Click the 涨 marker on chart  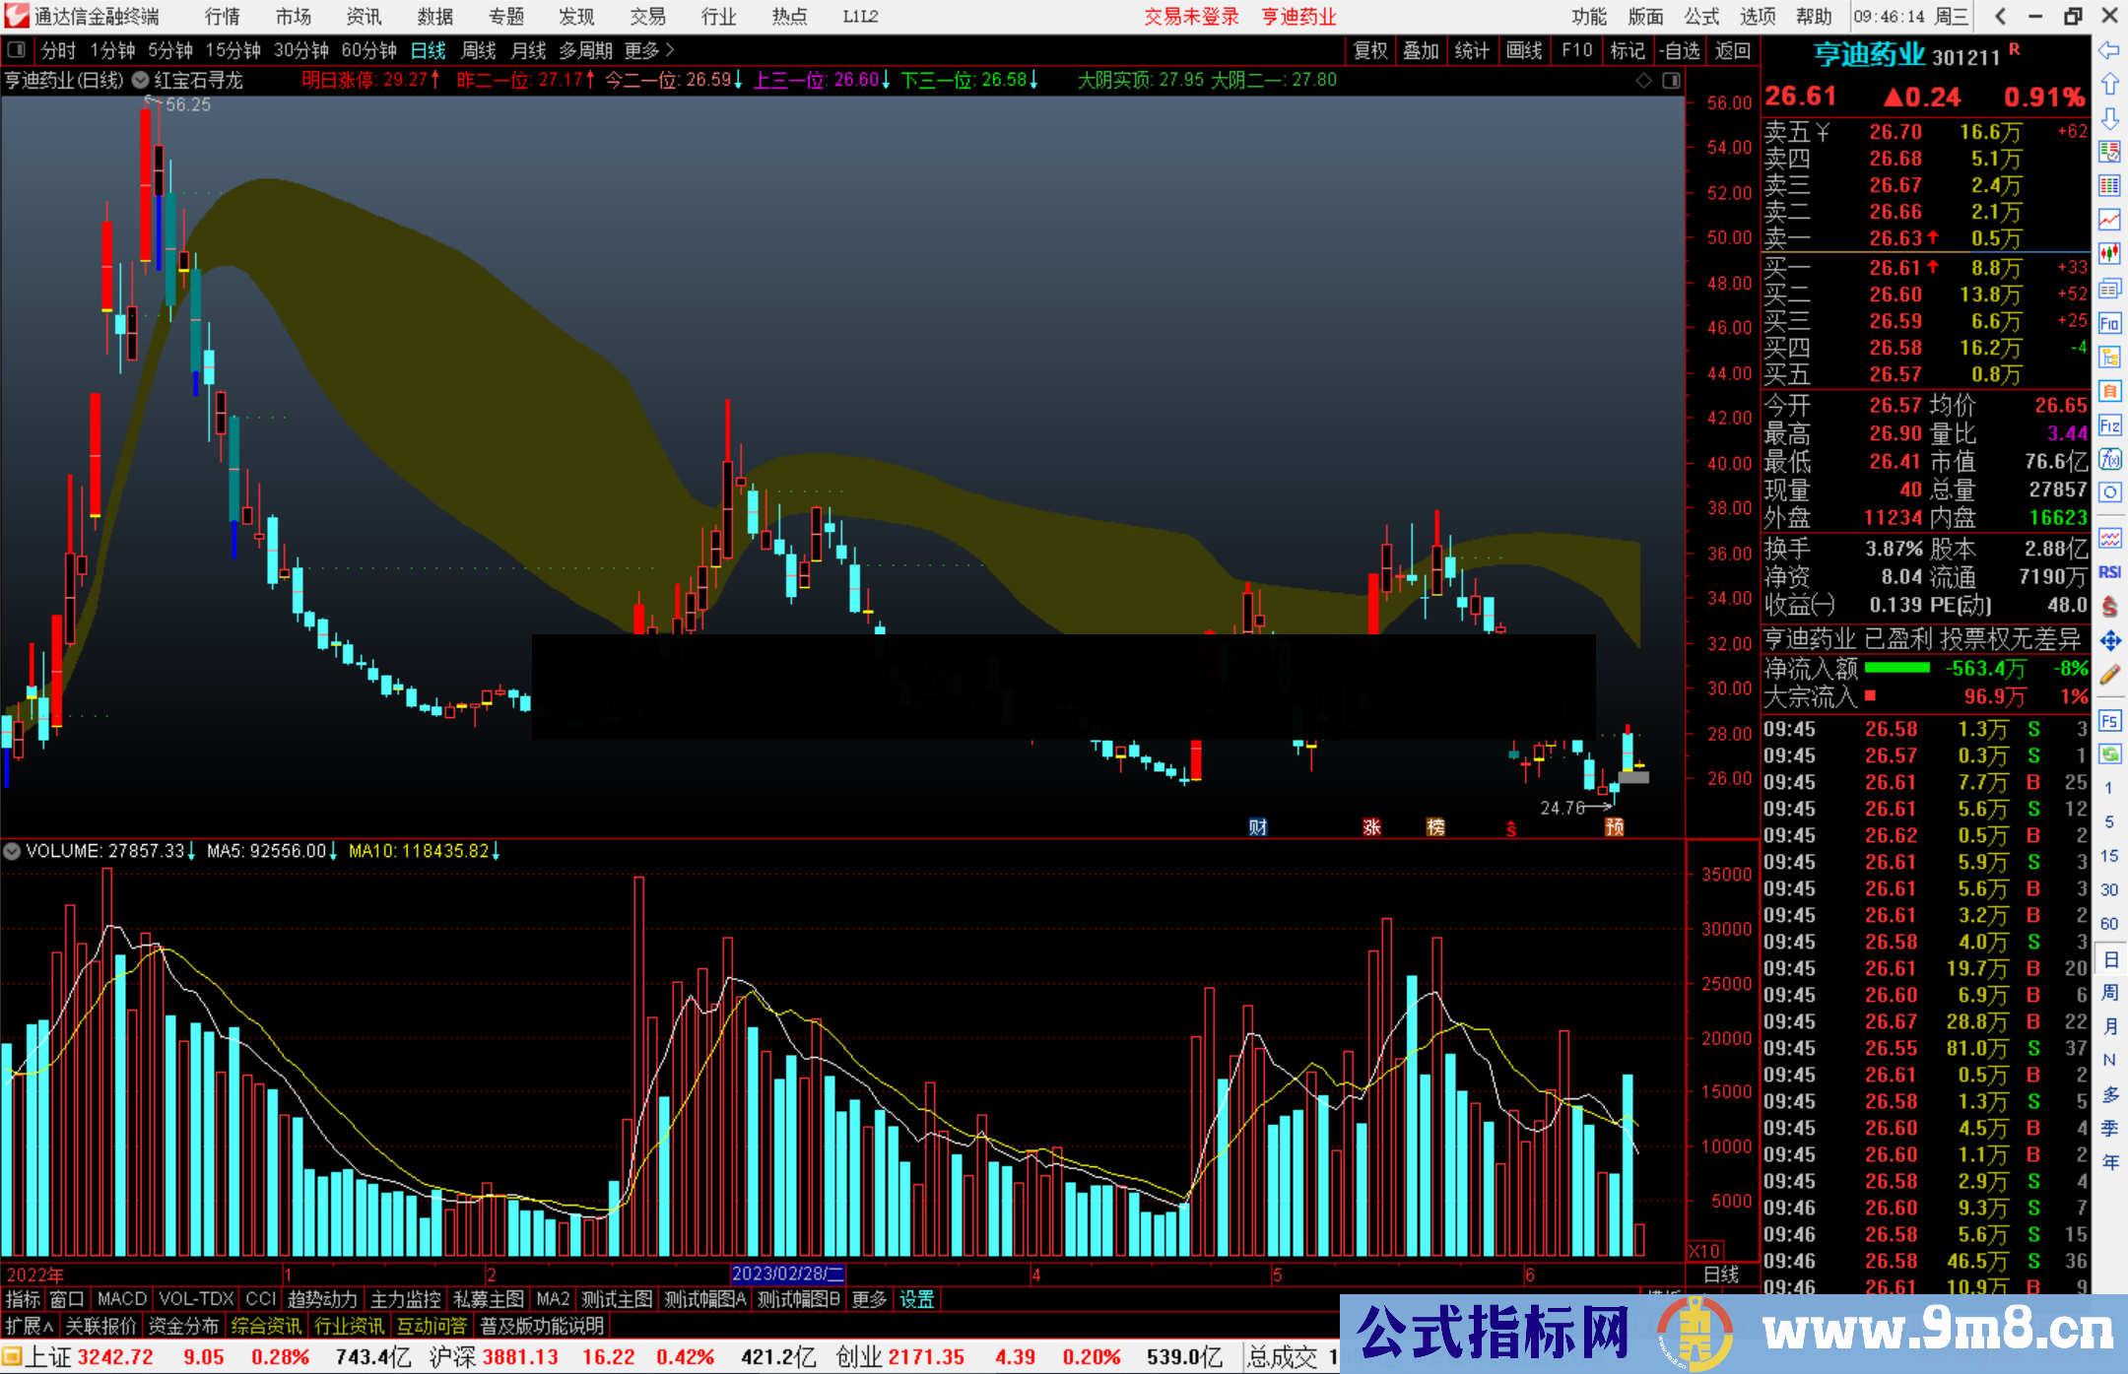coord(1372,827)
